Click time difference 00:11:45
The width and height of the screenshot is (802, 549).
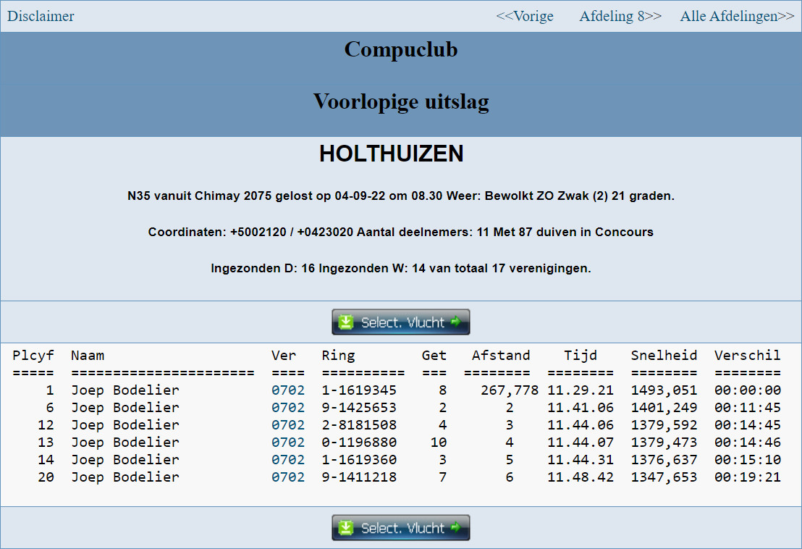[x=747, y=408]
